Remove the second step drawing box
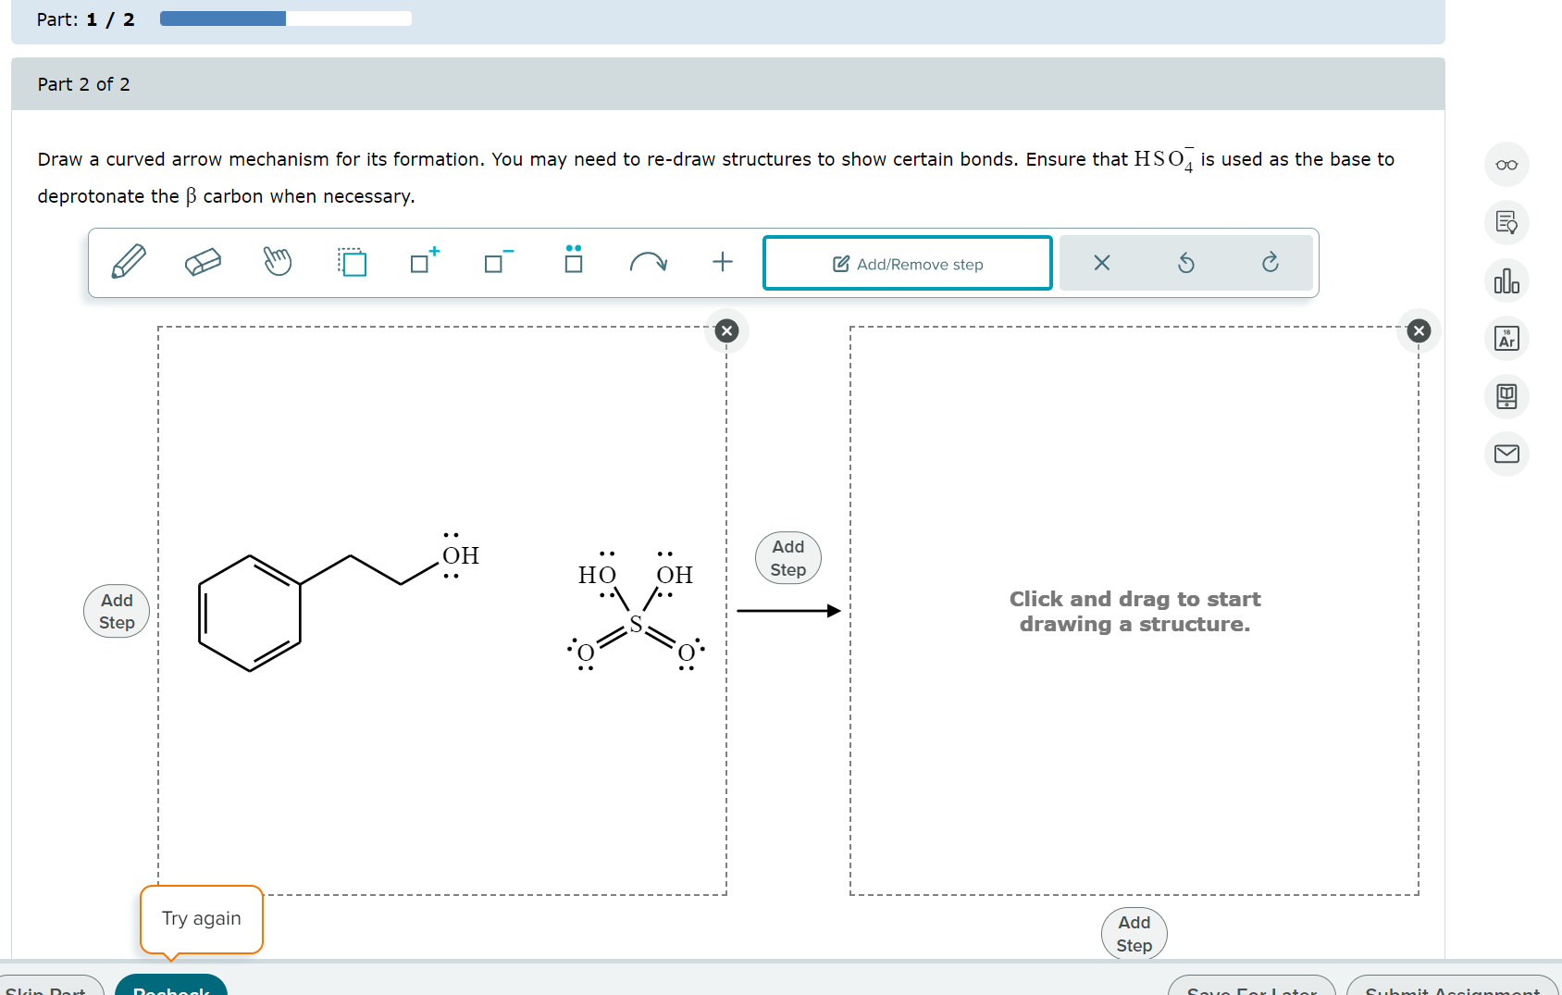 (x=1419, y=330)
